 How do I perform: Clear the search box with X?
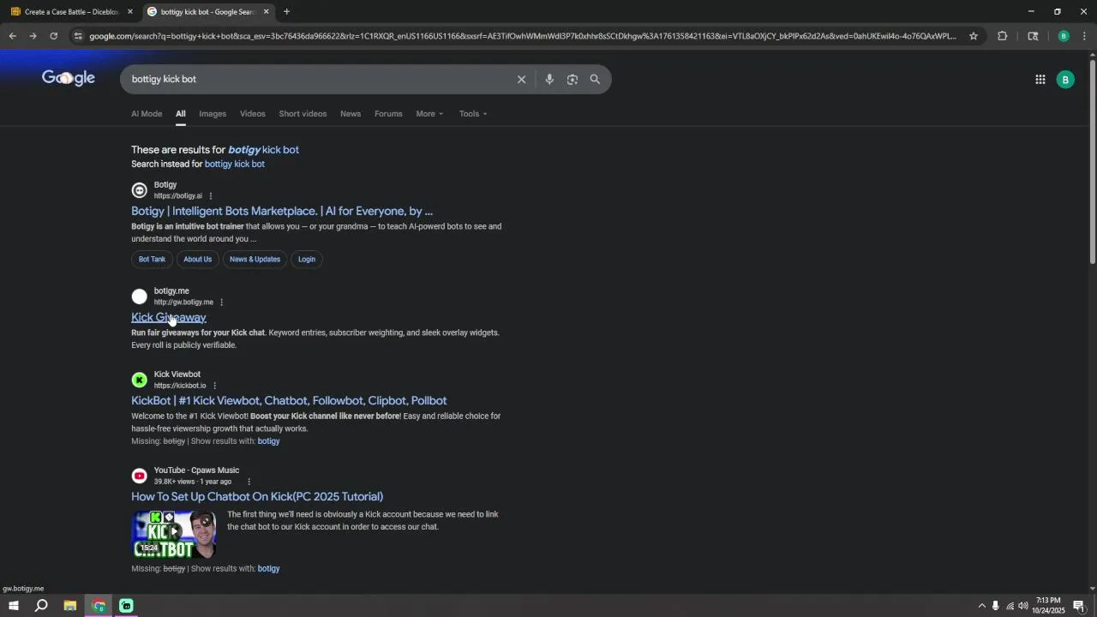[521, 80]
